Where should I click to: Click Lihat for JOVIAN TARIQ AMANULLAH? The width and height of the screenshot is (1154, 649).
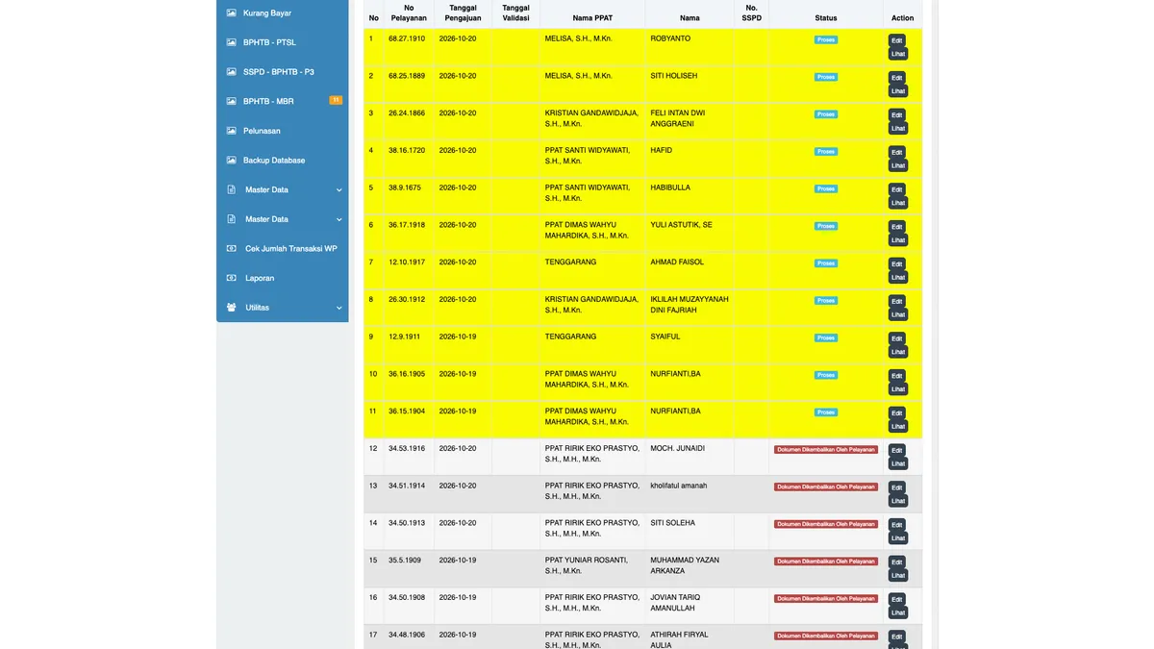898,612
